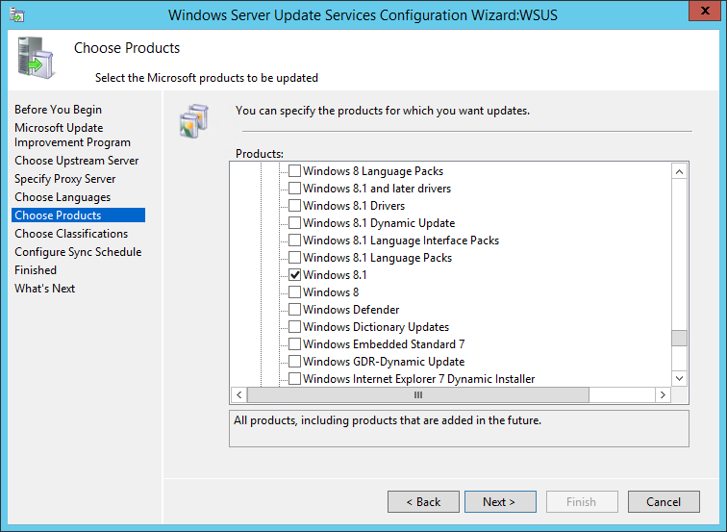Open Choose Classifications step

pyautogui.click(x=71, y=234)
